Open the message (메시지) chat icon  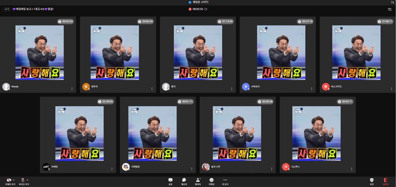pos(184,180)
